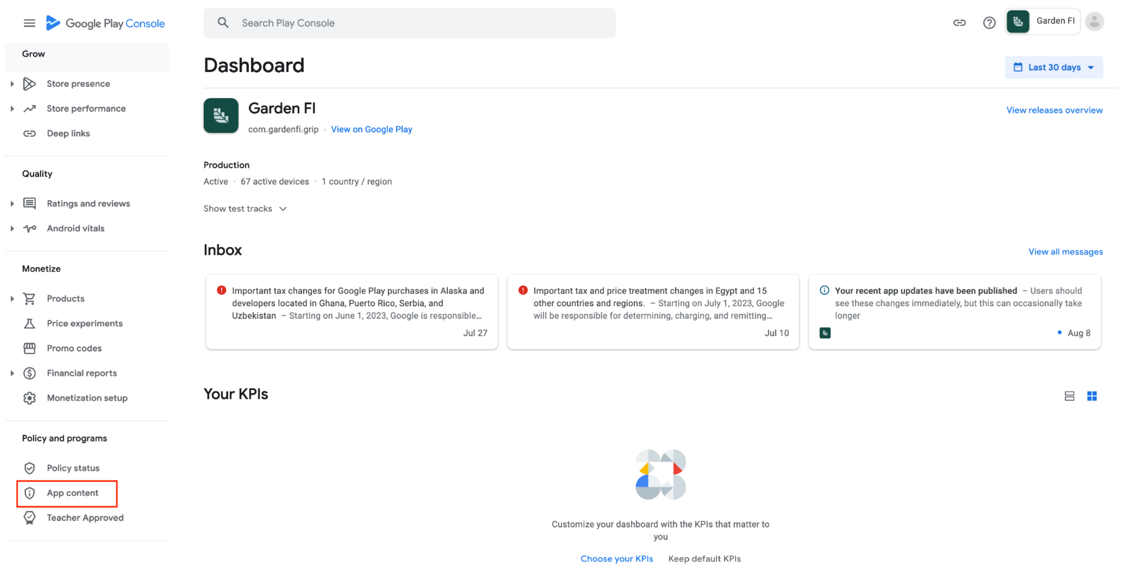Expand the Store presence section

click(x=12, y=84)
